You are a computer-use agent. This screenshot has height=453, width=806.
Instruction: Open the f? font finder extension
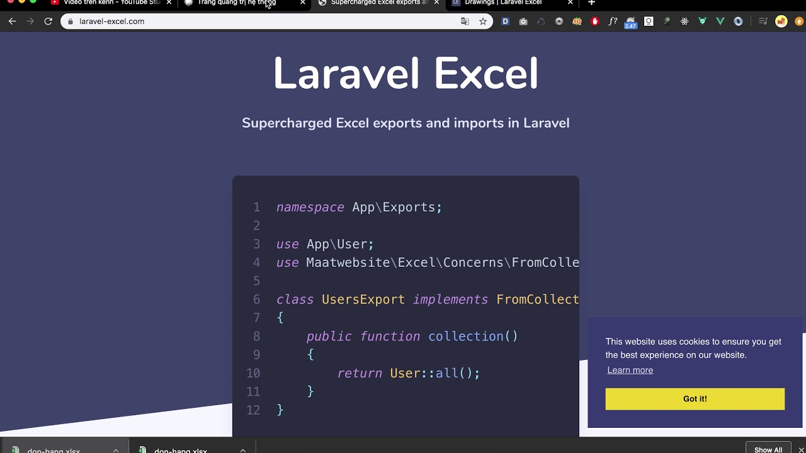(x=613, y=21)
